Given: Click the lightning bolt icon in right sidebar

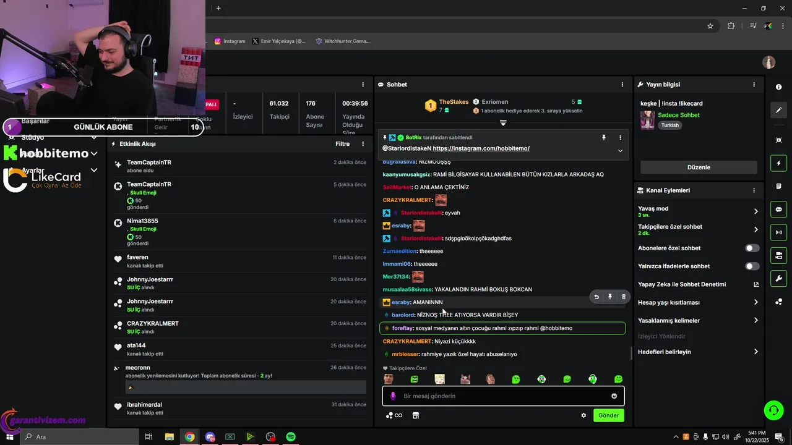Looking at the screenshot, I should tap(778, 163).
